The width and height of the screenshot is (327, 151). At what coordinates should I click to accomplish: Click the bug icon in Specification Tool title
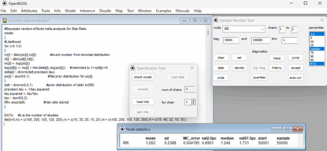133,68
